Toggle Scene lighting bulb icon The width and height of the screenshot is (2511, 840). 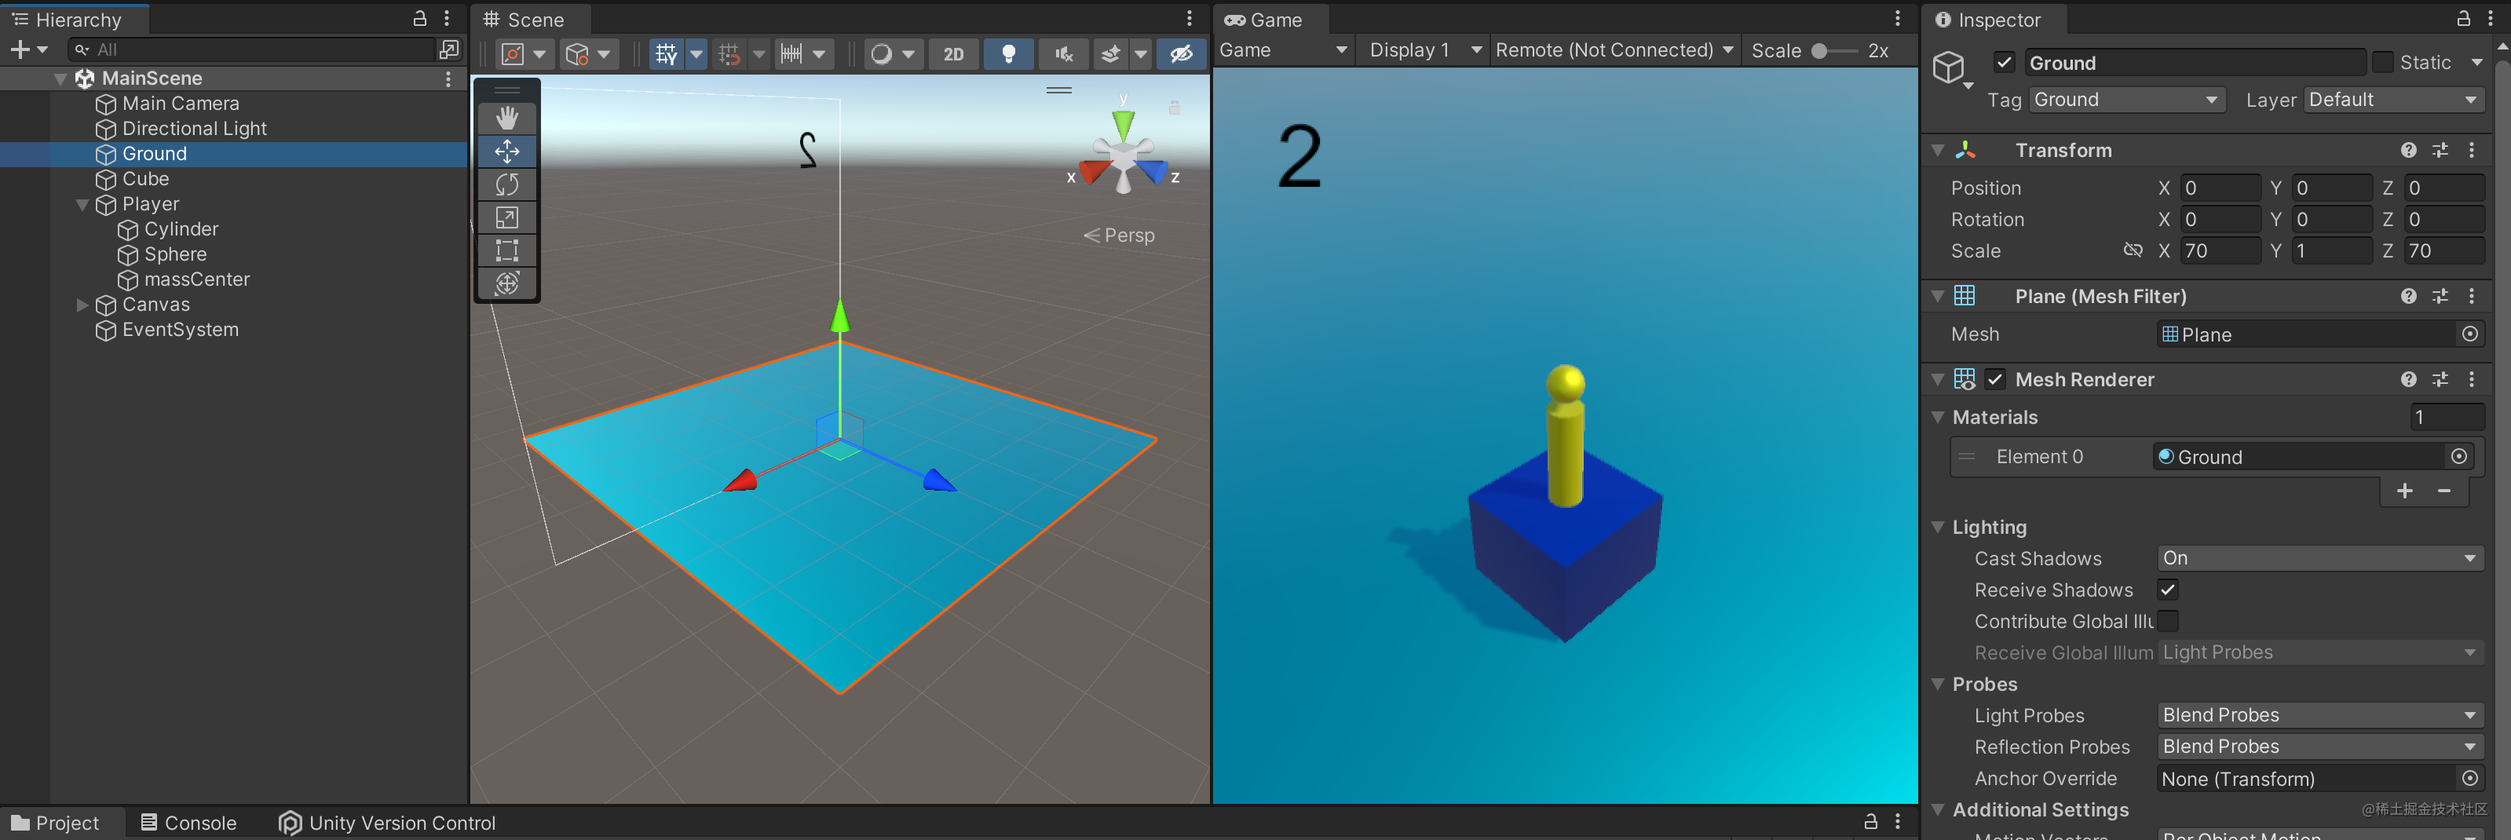1009,53
